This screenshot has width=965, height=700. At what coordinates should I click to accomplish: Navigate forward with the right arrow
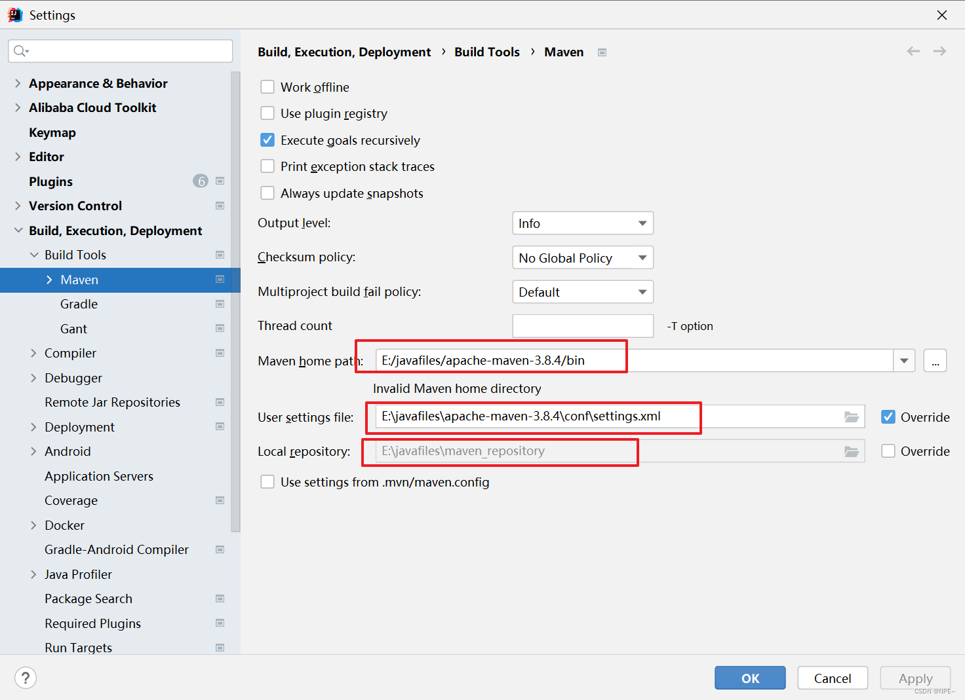point(939,51)
